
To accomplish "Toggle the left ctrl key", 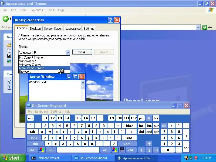I will pos(32,150).
